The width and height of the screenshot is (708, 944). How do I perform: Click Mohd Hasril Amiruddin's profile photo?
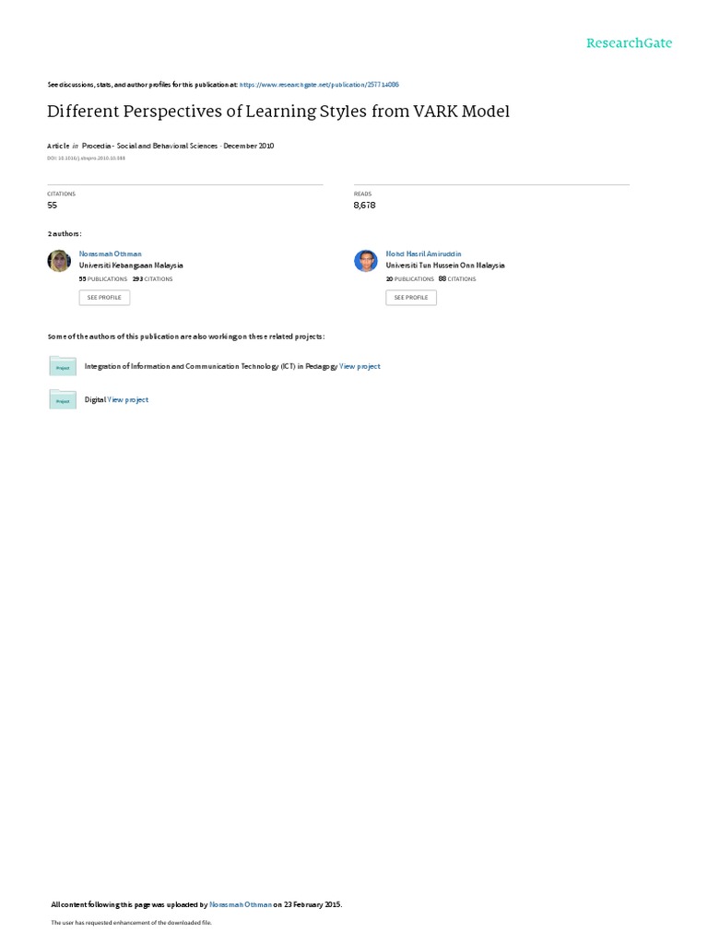click(x=365, y=261)
